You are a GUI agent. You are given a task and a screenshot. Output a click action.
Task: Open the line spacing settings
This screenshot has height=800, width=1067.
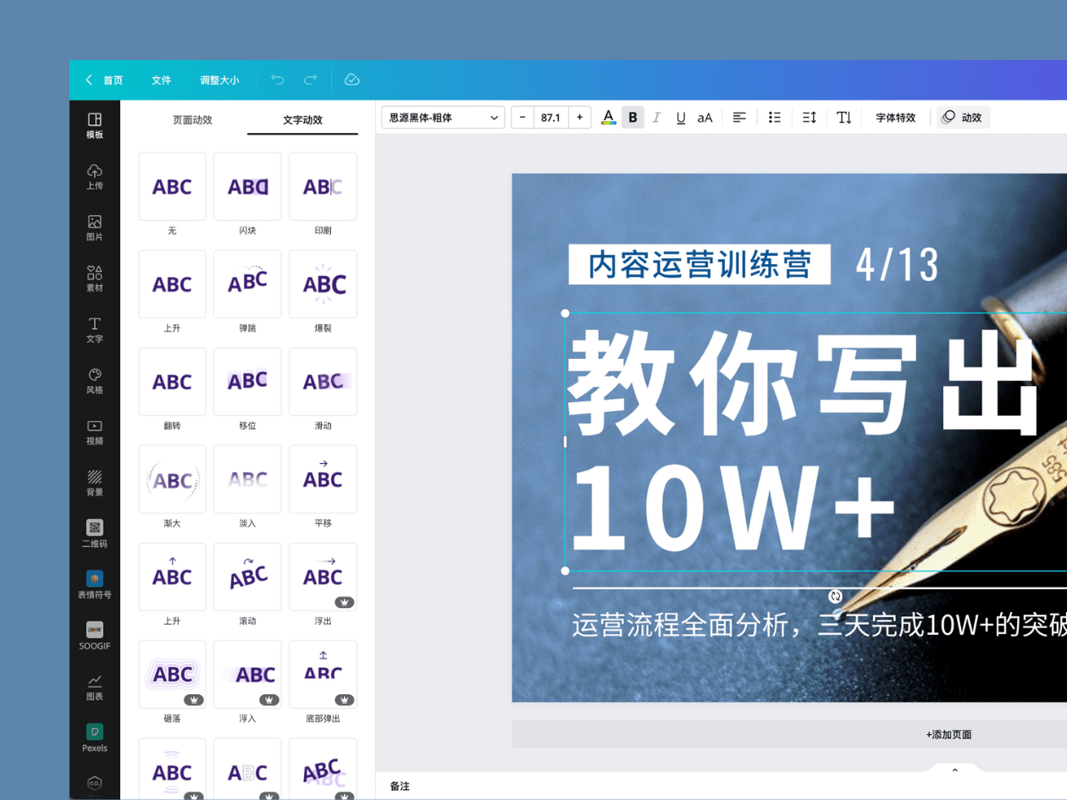coord(810,118)
